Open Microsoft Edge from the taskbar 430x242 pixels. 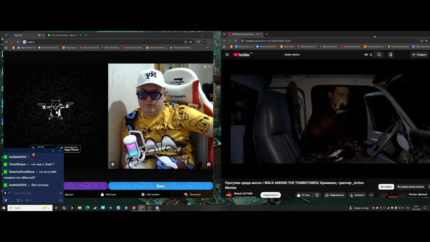pos(87,208)
